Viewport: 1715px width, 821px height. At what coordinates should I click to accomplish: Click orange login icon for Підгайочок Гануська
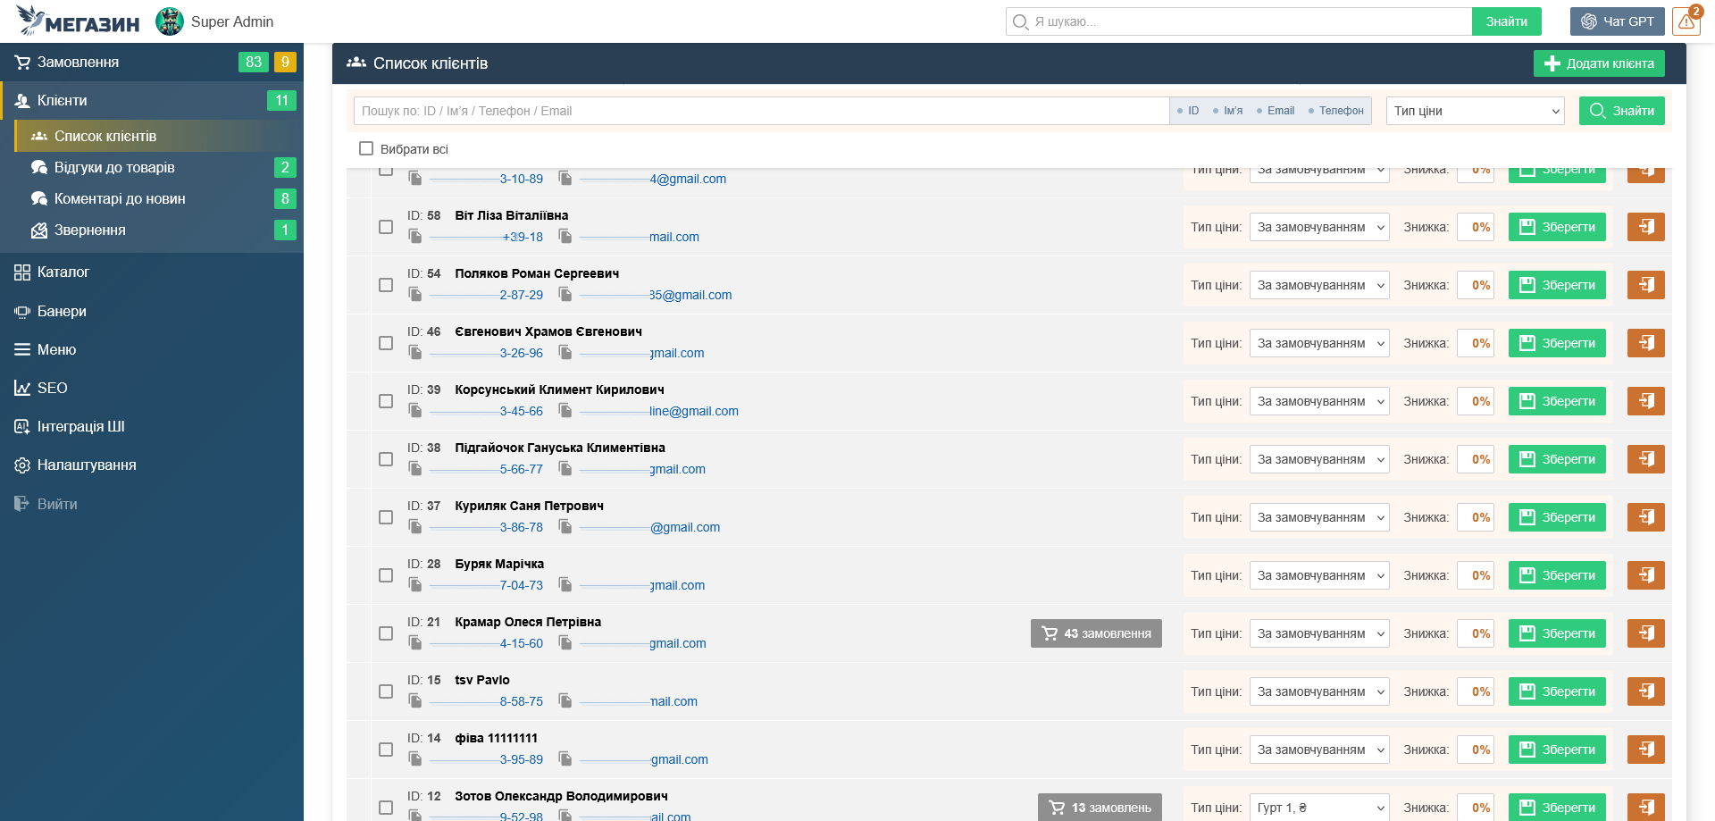tap(1645, 459)
